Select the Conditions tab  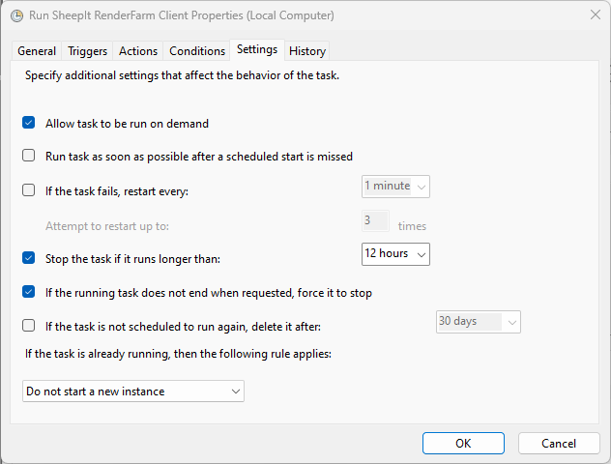(197, 51)
